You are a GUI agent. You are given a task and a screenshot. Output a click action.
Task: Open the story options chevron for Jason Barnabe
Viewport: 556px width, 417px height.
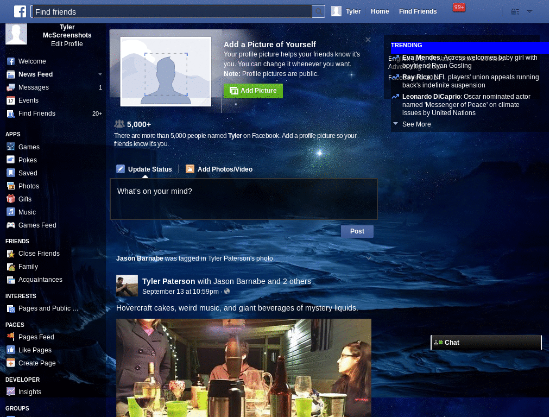pyautogui.click(x=369, y=258)
